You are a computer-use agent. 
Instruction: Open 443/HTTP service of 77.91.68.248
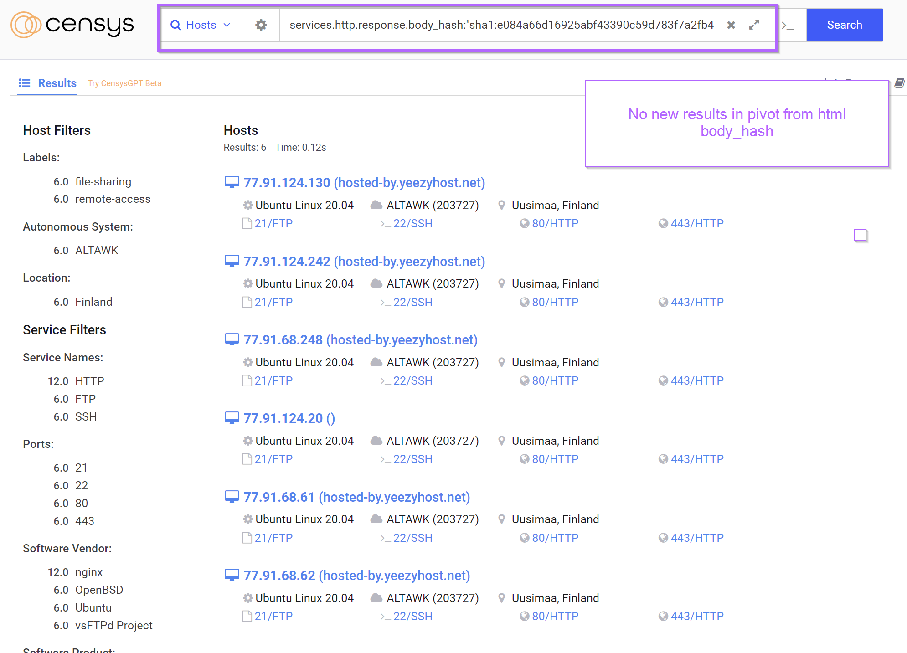[x=696, y=381]
